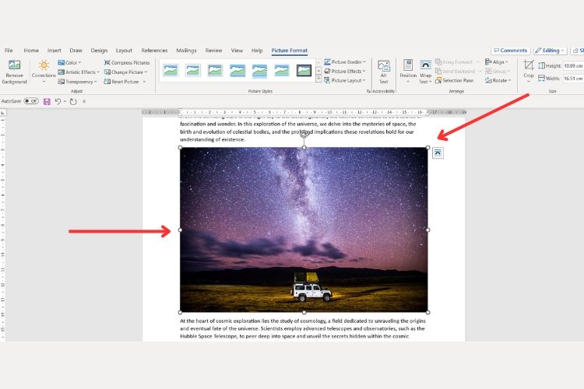Open the Picture Effects menu
This screenshot has height=389, width=584.
coord(345,71)
